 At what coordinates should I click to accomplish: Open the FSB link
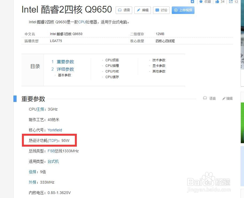tap(51, 151)
